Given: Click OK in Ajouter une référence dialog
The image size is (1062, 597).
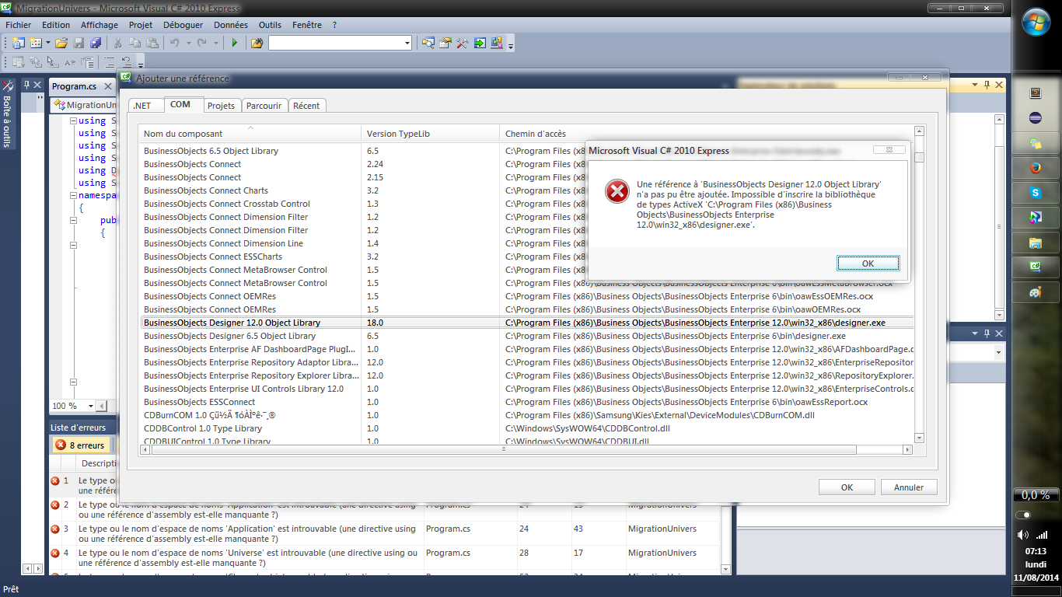Looking at the screenshot, I should (847, 487).
